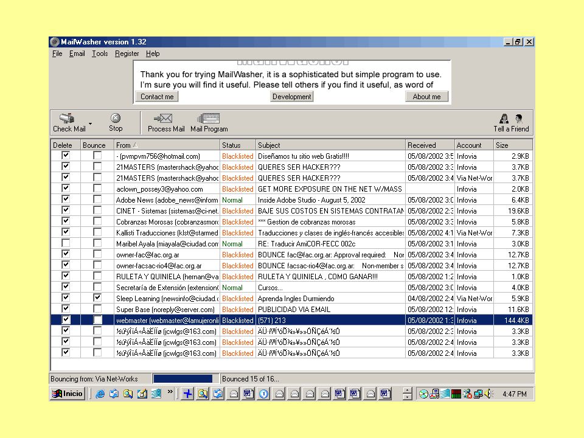Click the 'Bounced 15 of 16...' status text

click(250, 379)
